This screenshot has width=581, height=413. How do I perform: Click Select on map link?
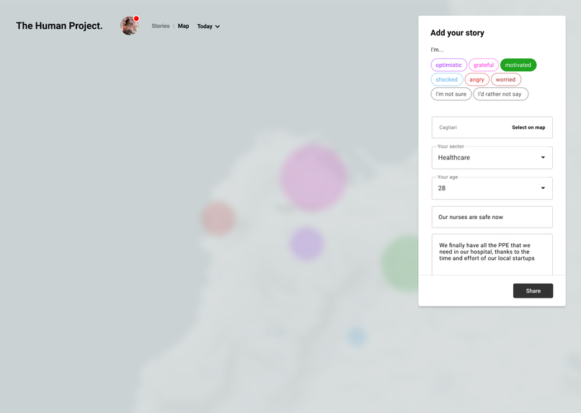pos(528,128)
